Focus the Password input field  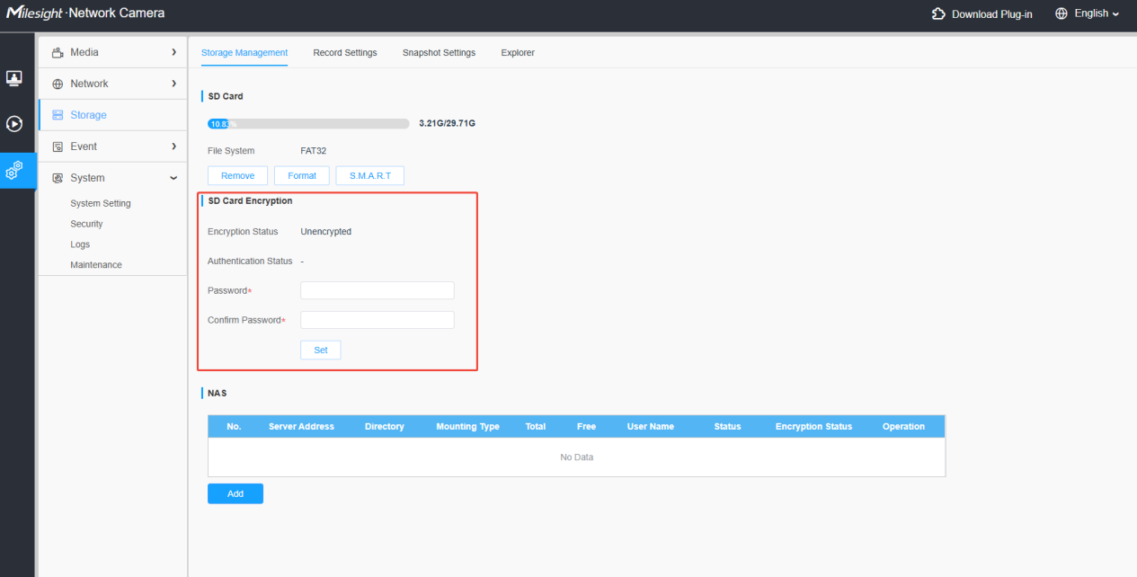click(x=378, y=290)
